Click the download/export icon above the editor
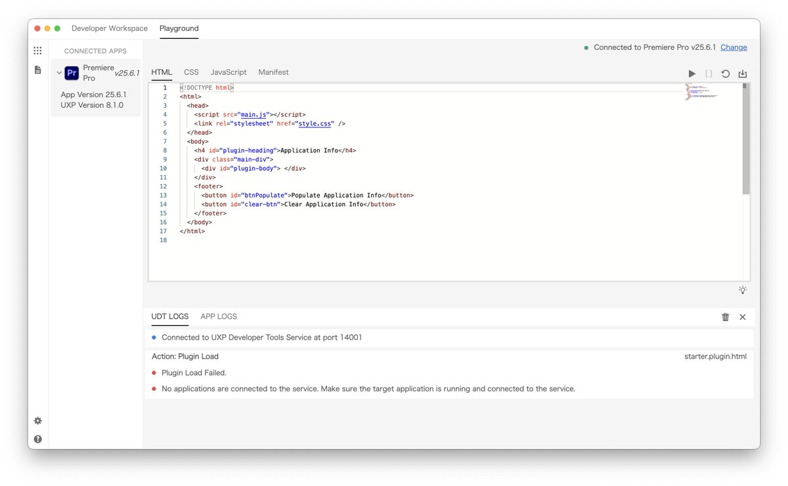788x486 pixels. pyautogui.click(x=743, y=74)
